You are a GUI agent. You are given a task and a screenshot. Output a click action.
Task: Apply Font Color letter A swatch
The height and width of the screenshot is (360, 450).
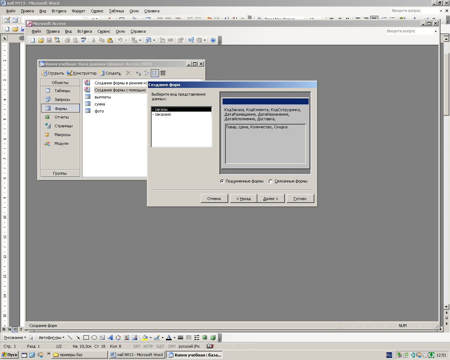[169, 337]
